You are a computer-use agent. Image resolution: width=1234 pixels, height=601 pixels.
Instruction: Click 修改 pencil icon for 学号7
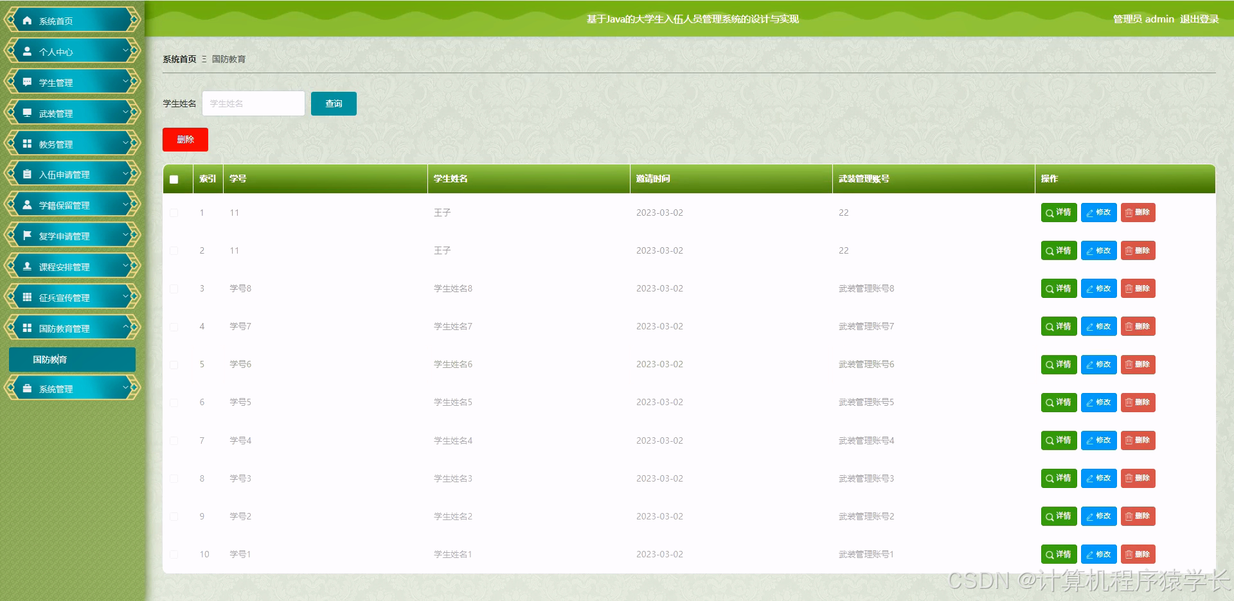tap(1089, 327)
